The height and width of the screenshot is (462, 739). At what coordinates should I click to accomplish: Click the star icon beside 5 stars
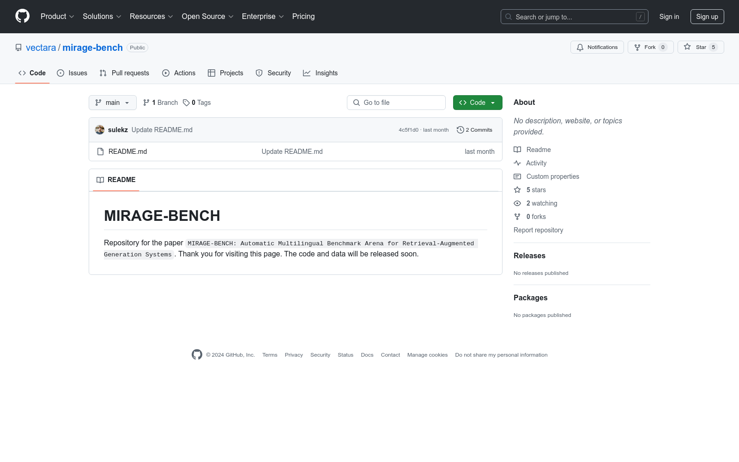[517, 190]
